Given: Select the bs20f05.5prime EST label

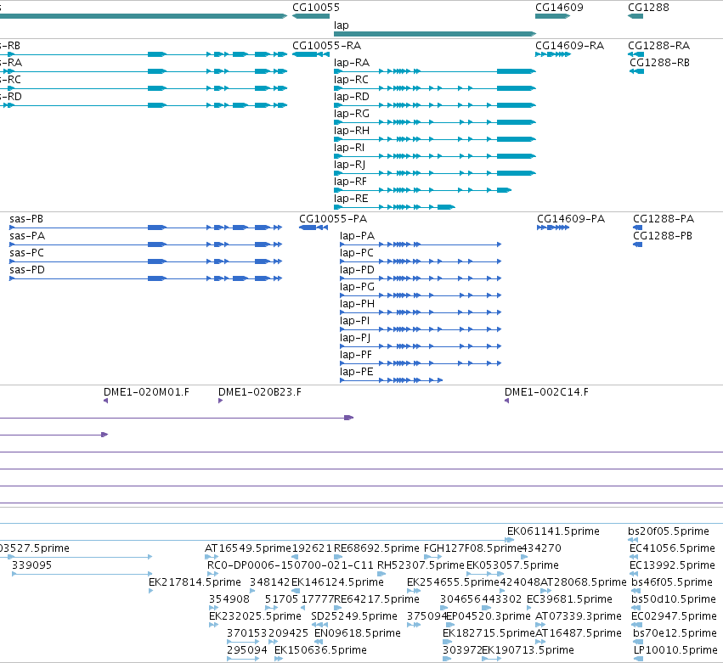Looking at the screenshot, I should (669, 531).
